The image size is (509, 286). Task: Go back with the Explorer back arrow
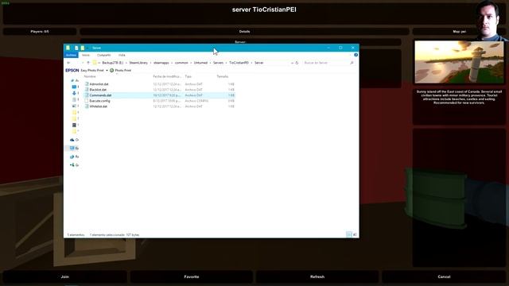click(68, 63)
